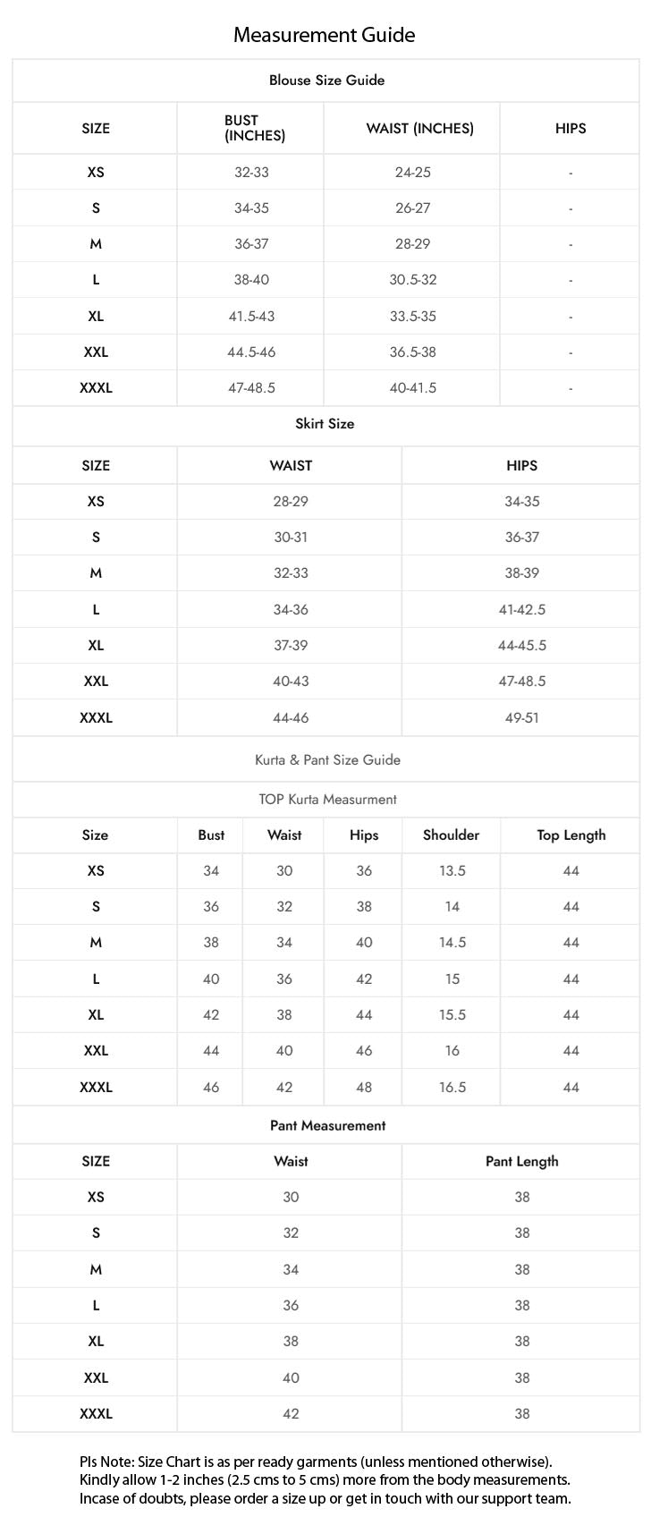Click the Shoulder column header
Viewport: 651px width, 1534px height.
451,835
